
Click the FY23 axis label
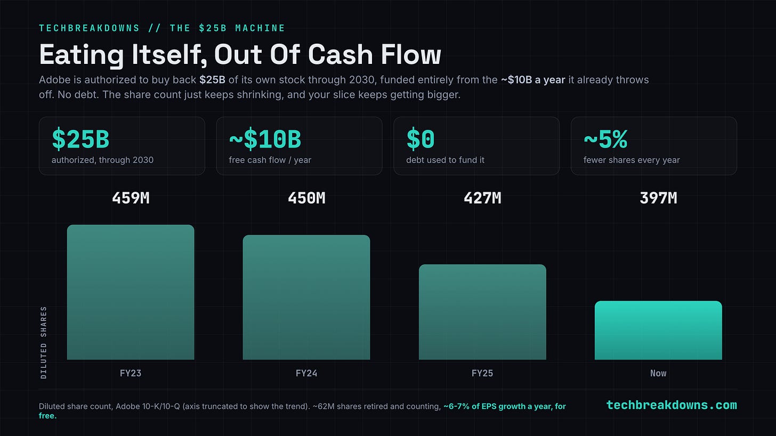coord(131,373)
